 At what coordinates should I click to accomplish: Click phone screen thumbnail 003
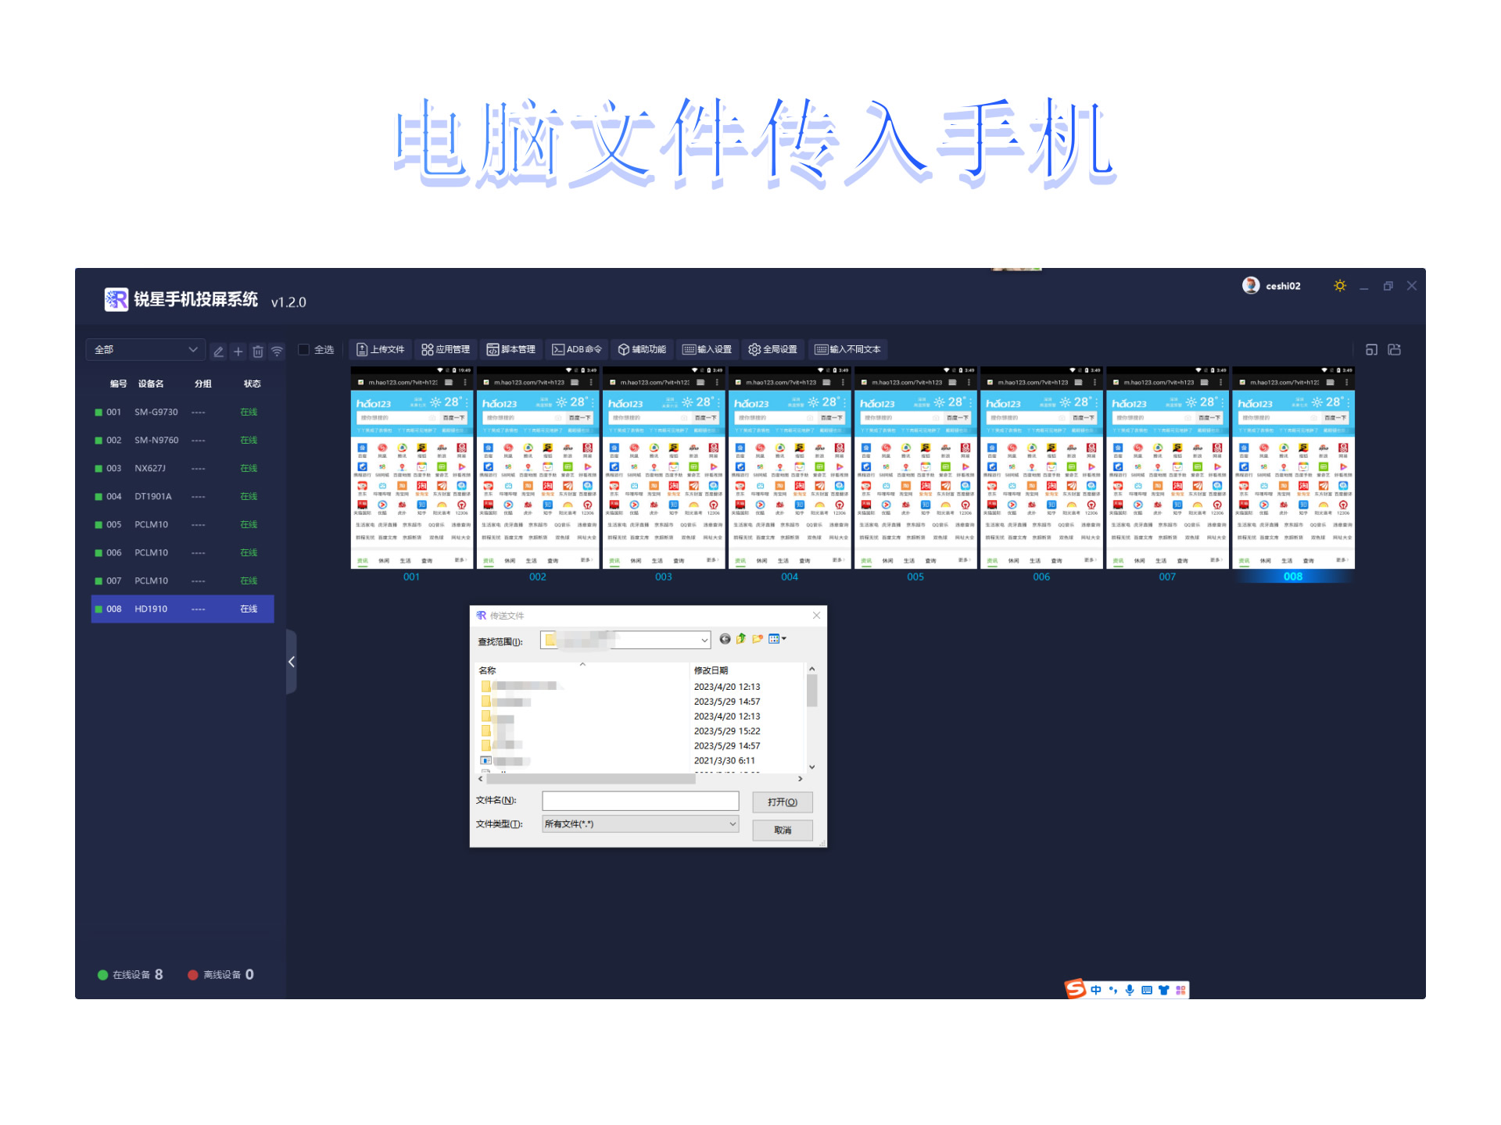664,467
